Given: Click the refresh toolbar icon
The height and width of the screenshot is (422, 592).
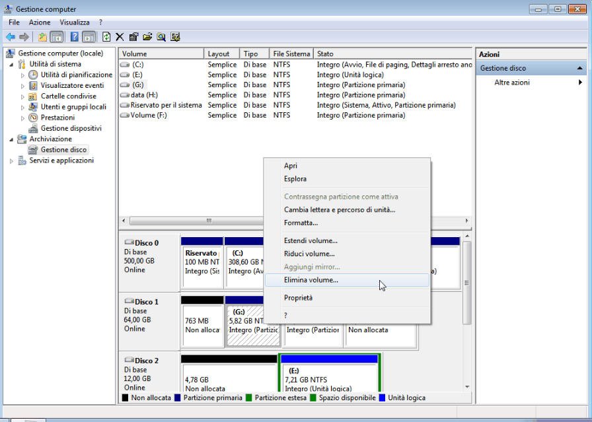Looking at the screenshot, I should point(106,37).
